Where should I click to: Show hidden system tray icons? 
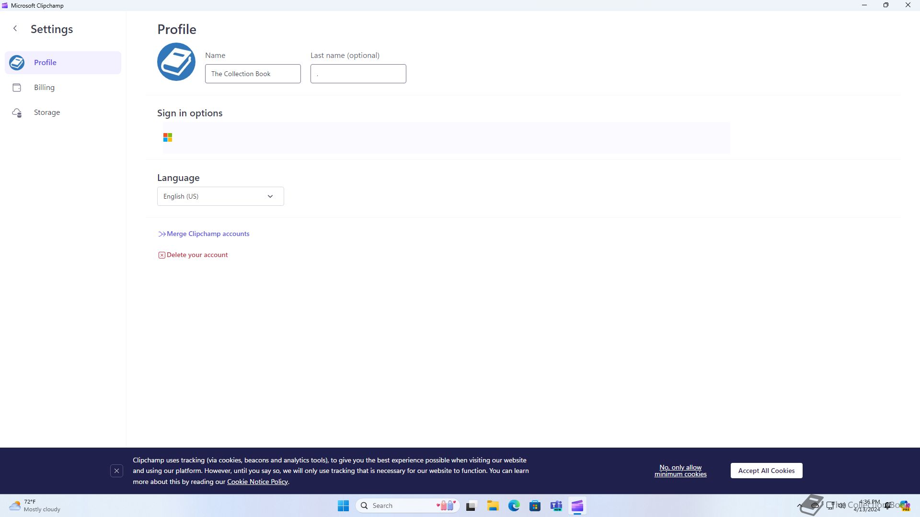tap(799, 506)
